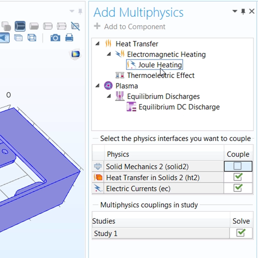Image resolution: width=258 pixels, height=258 pixels.
Task: Click the pin icon on Add Multiphysics panel
Action: coord(243,12)
